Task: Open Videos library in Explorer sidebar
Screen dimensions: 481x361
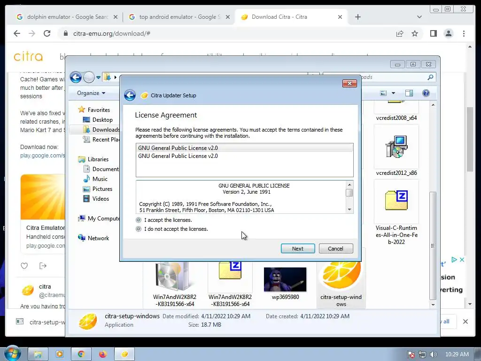Action: (x=96, y=199)
